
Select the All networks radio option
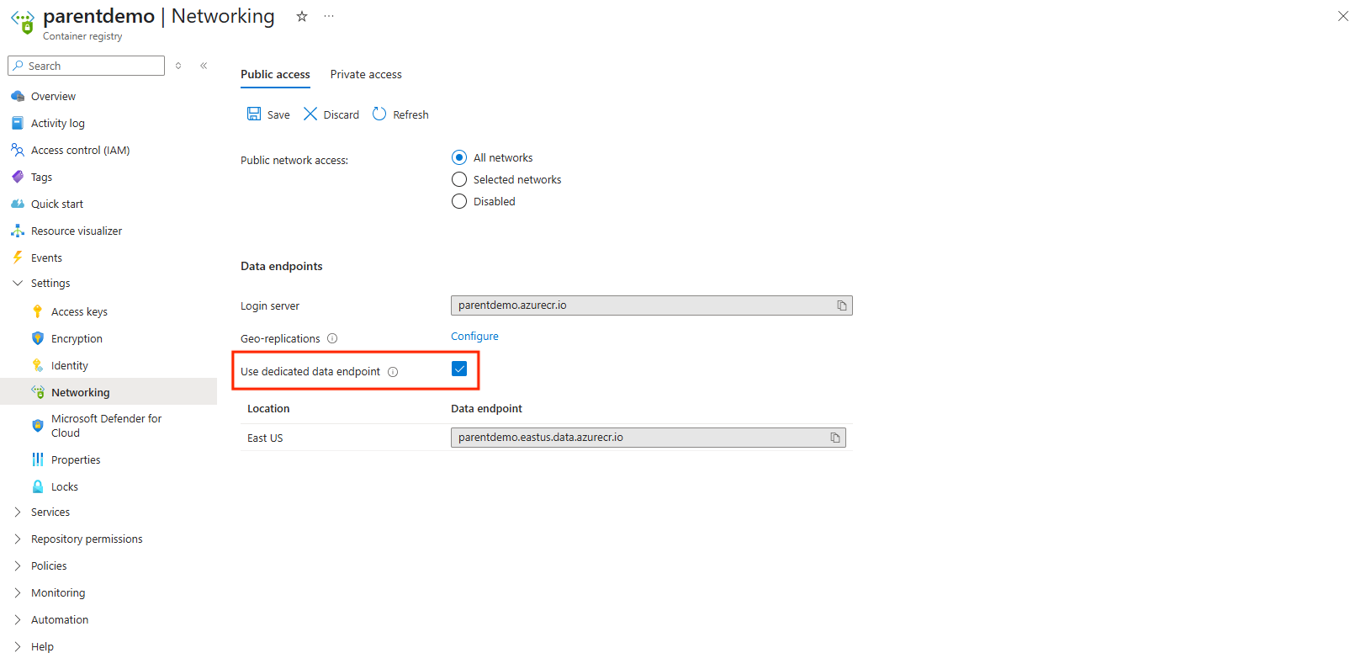[x=459, y=157]
